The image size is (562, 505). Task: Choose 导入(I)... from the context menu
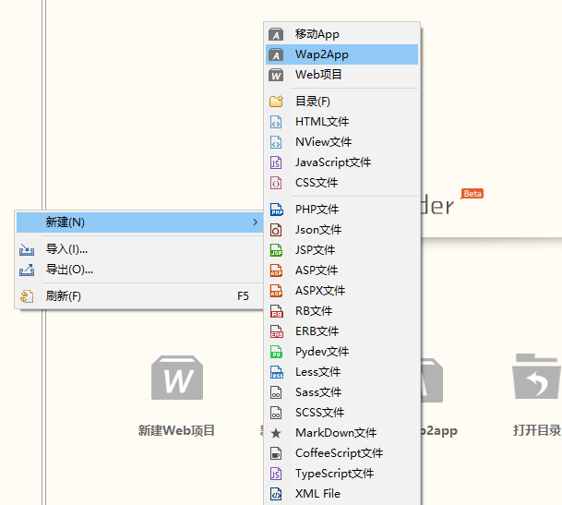(139, 249)
